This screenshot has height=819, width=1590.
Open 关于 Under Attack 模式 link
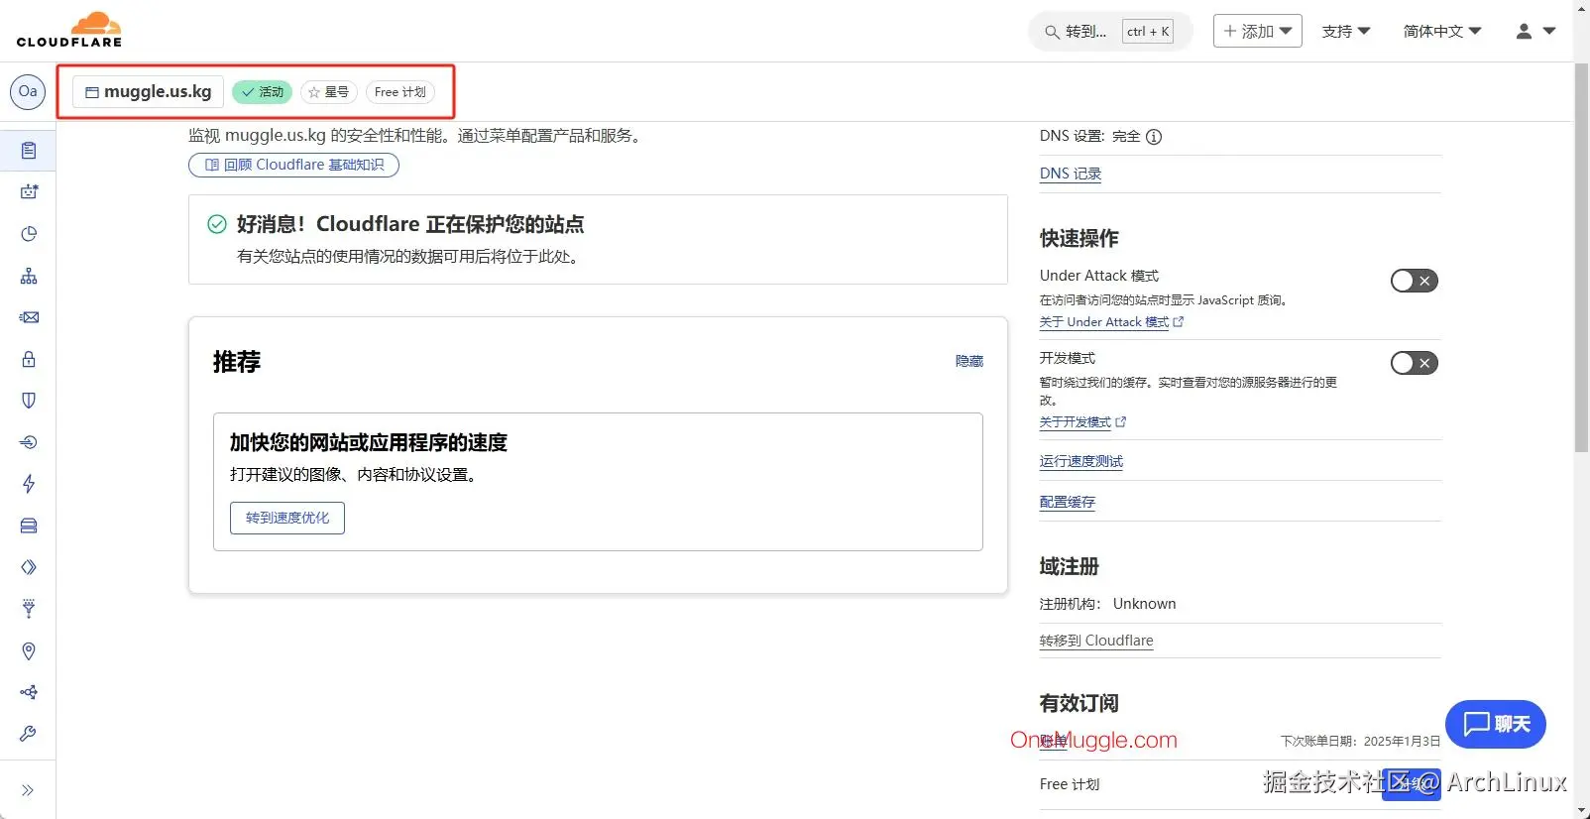pyautogui.click(x=1111, y=322)
